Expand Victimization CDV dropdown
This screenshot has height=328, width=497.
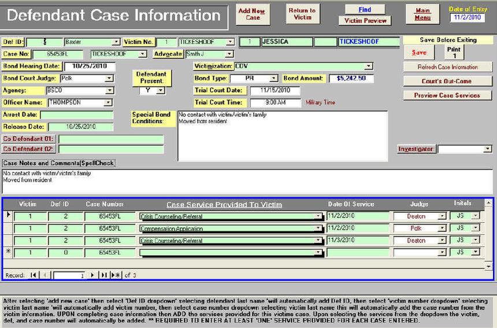point(368,67)
